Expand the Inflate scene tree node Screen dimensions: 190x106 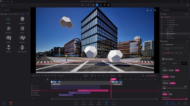click(165, 36)
